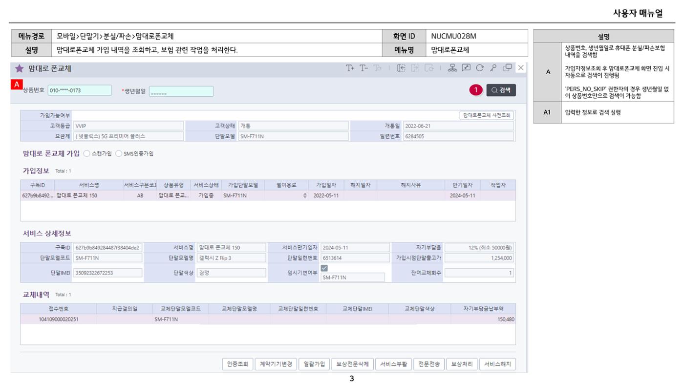Select replacement row 104109000020251
This screenshot has width=684, height=385.
click(268, 319)
